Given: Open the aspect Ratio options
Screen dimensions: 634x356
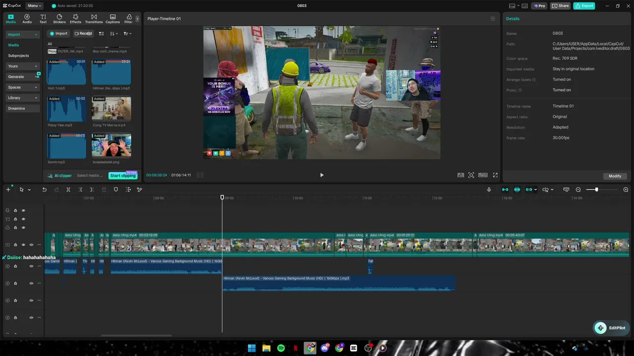Looking at the screenshot, I should click(x=483, y=175).
